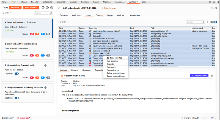The width and height of the screenshot is (220, 120).
Task: Open the Proxy tab
Action: pyautogui.click(x=14, y=2)
